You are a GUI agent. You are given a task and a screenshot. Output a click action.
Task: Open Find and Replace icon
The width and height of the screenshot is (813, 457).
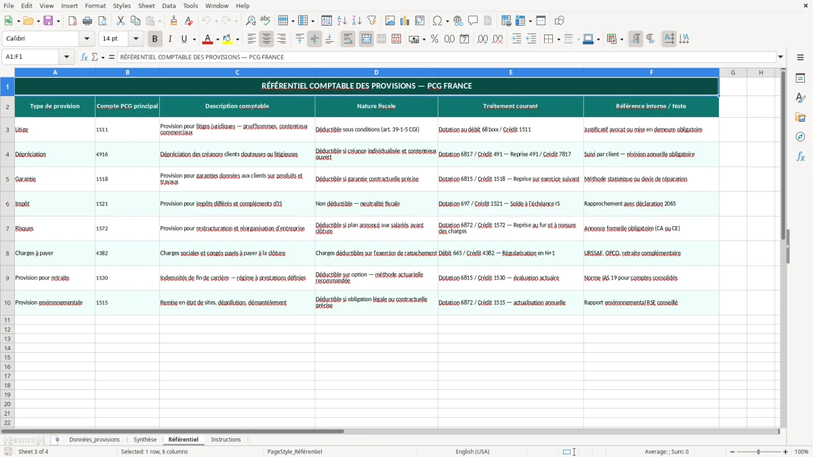tap(251, 21)
